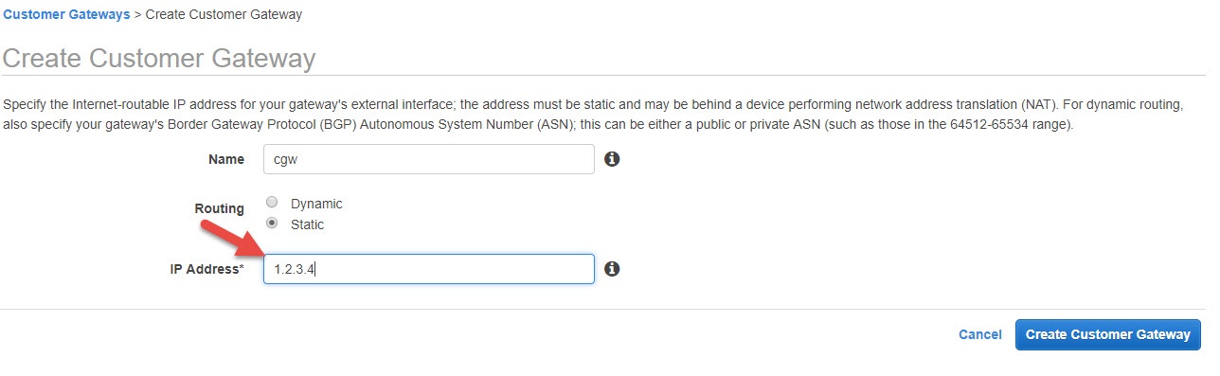This screenshot has height=376, width=1220.
Task: Click the Routing field label
Action: tap(219, 208)
